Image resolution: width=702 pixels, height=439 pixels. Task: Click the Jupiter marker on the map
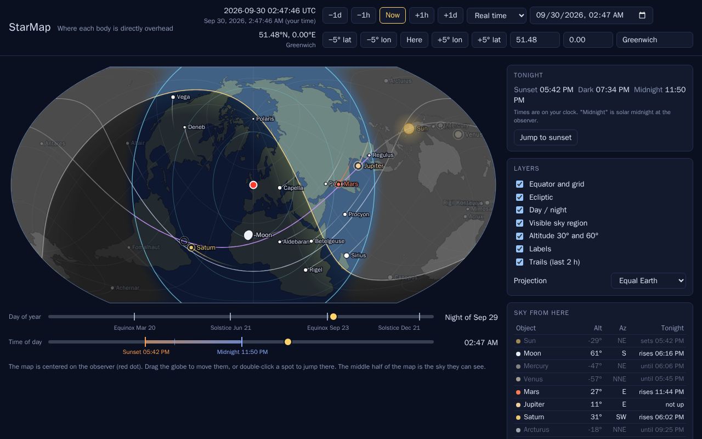pyautogui.click(x=358, y=166)
